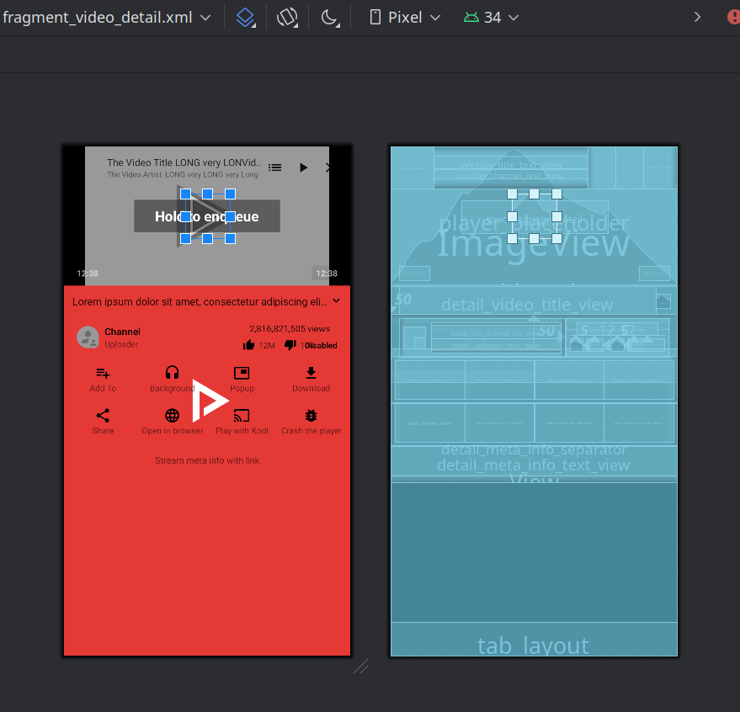Change the preview orientation
Viewport: 740px width, 712px height.
(287, 18)
